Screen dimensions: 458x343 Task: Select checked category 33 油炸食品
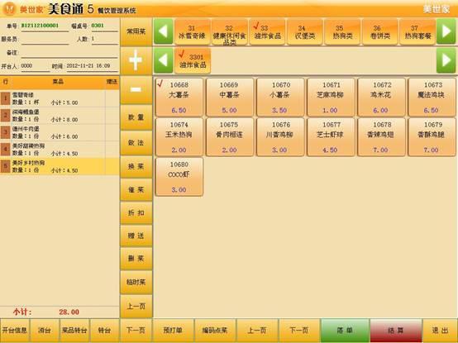267,31
